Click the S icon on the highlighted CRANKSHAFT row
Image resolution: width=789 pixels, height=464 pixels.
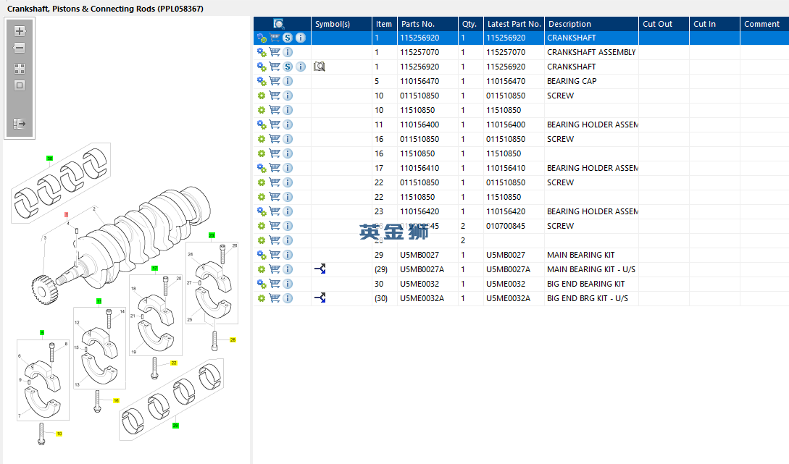[288, 38]
